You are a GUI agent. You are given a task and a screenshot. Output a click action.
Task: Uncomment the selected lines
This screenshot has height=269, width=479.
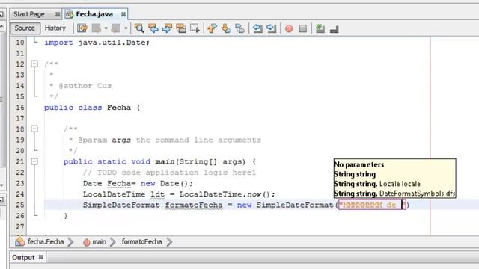[x=335, y=29]
